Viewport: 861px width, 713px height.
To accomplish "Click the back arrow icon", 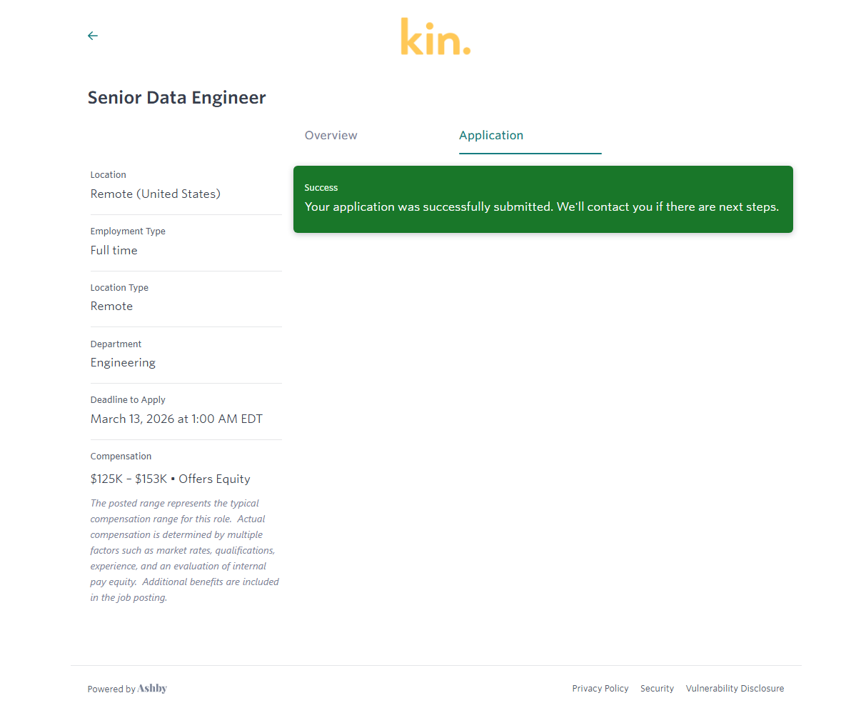I will pyautogui.click(x=93, y=36).
